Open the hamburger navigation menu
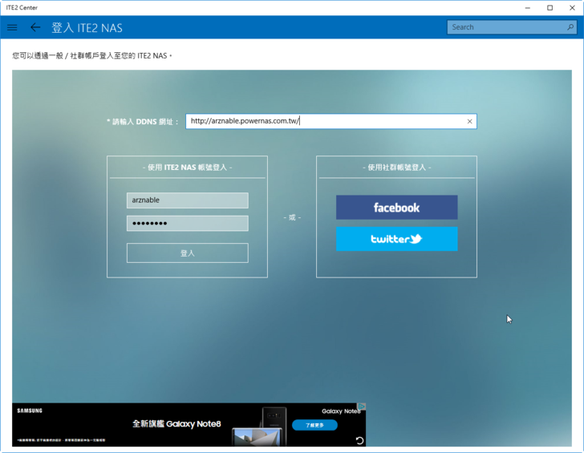 (12, 27)
